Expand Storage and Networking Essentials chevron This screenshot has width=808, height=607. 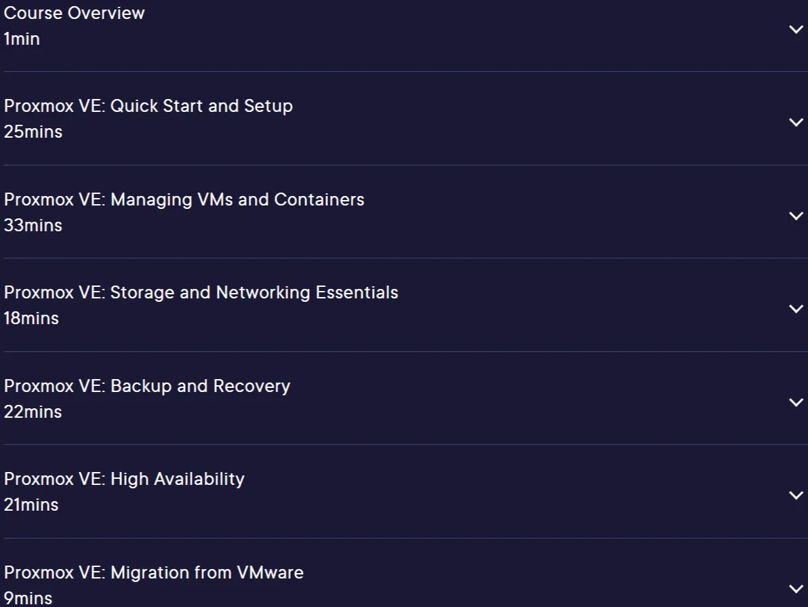coord(796,309)
